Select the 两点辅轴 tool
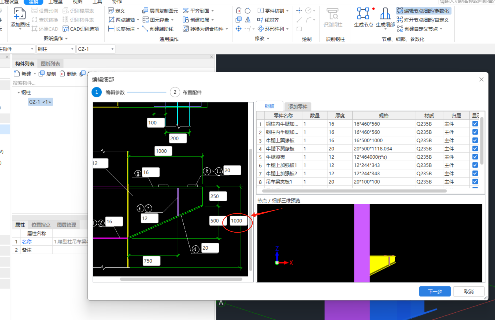This screenshot has width=495, height=320. click(x=122, y=20)
